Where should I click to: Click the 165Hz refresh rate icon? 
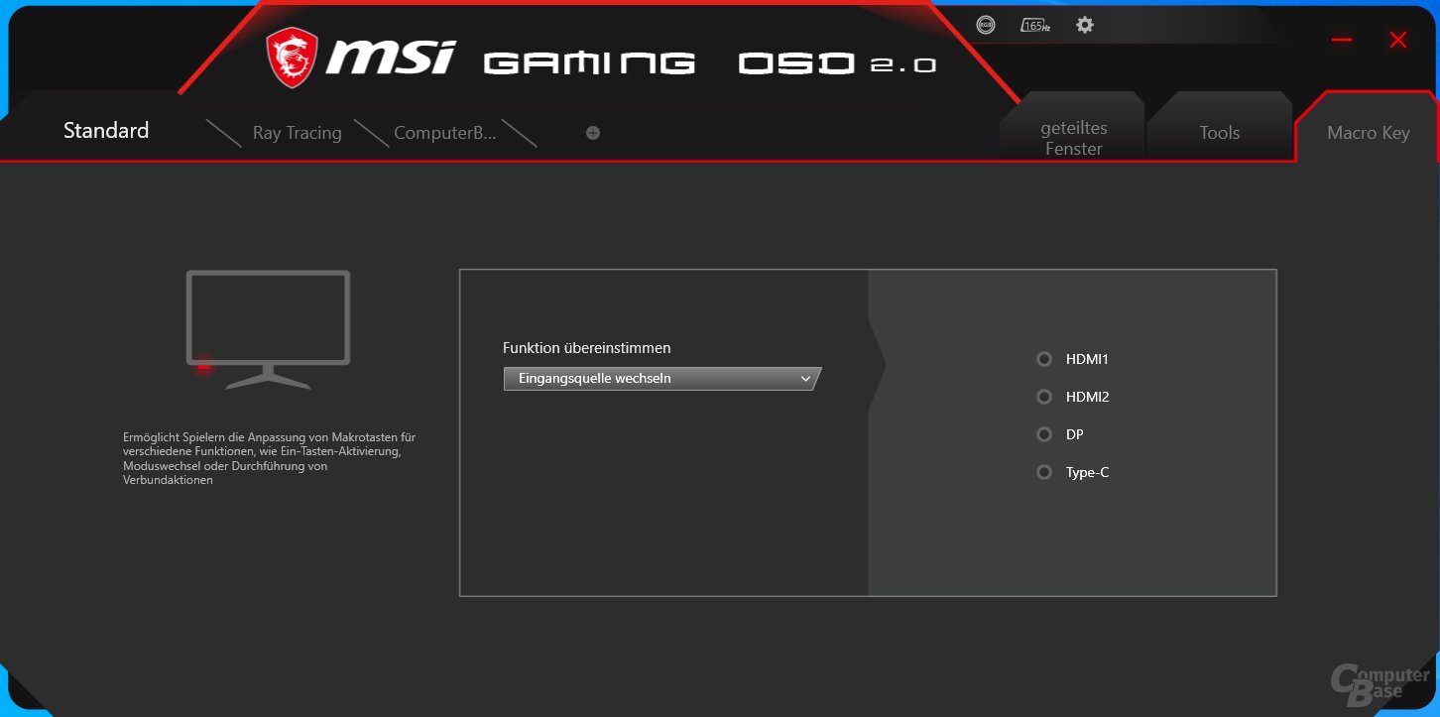coord(1035,25)
